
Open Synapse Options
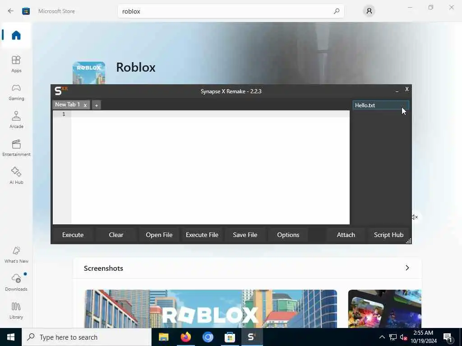coord(288,235)
